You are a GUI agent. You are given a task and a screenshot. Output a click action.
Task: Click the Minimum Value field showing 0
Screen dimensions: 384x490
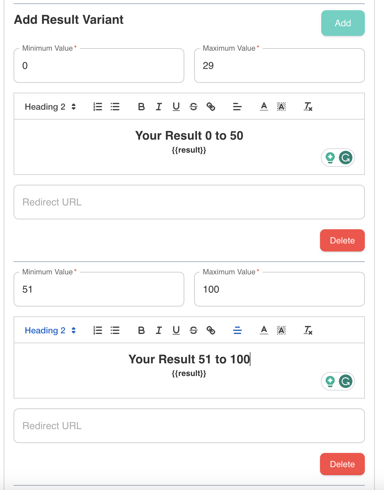point(99,65)
